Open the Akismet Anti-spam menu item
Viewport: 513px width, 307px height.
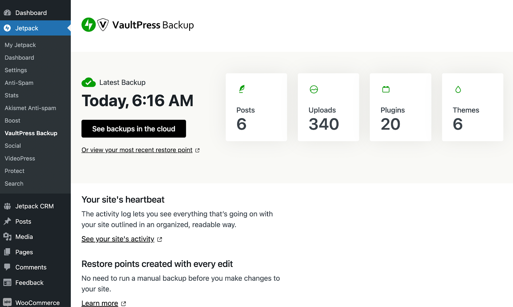(x=30, y=108)
